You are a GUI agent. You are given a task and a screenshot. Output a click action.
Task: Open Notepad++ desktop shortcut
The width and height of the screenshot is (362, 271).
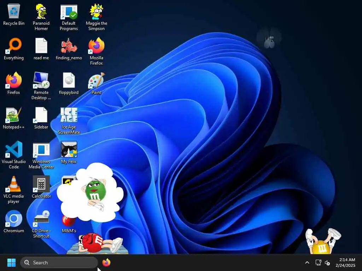[x=14, y=118]
